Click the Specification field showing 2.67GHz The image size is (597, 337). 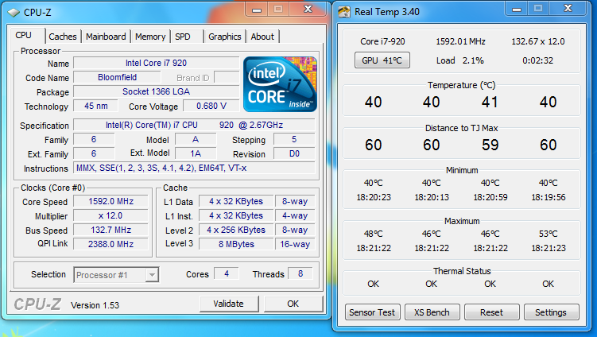pyautogui.click(x=194, y=125)
